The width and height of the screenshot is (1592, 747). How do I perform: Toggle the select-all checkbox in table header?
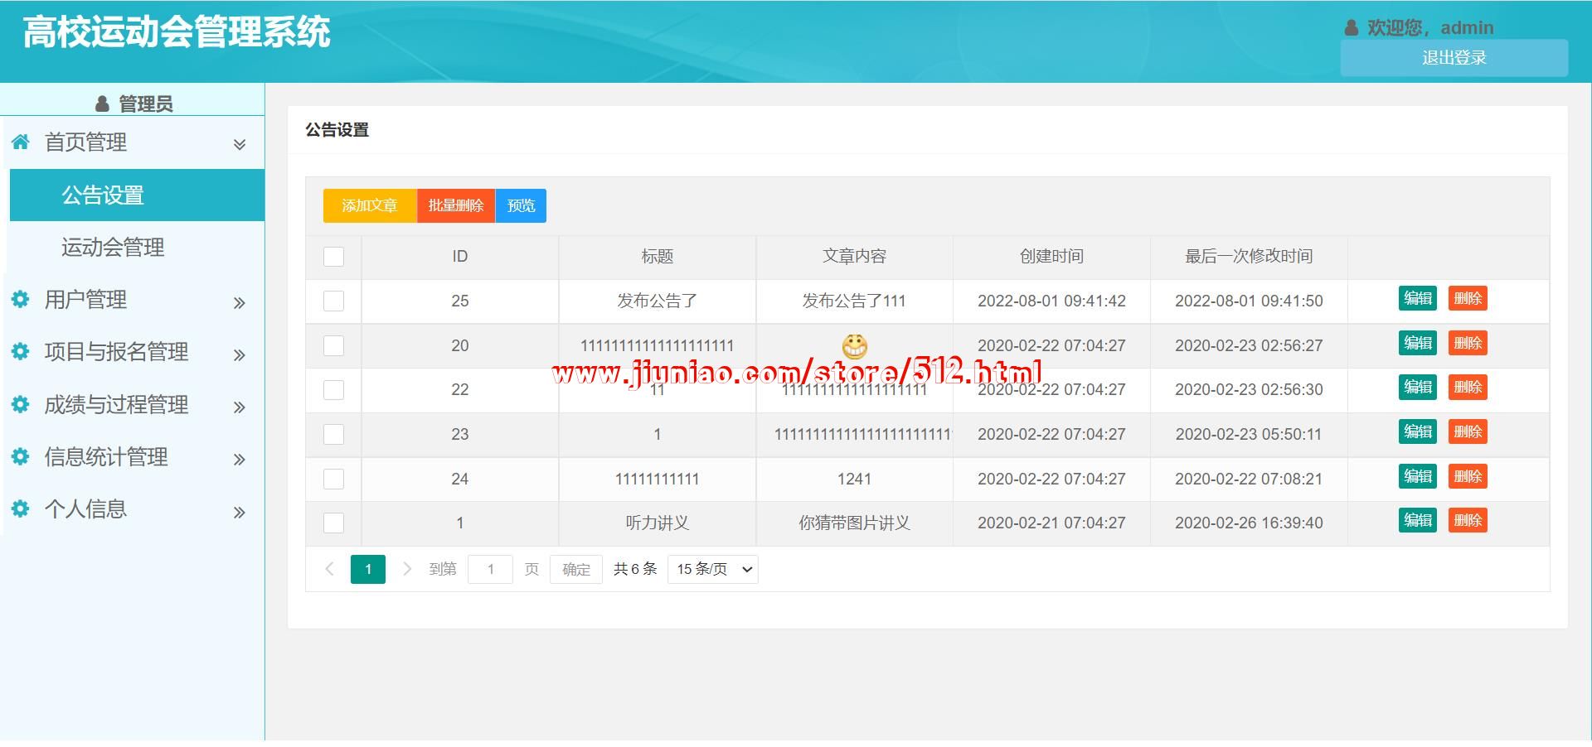[x=333, y=257]
